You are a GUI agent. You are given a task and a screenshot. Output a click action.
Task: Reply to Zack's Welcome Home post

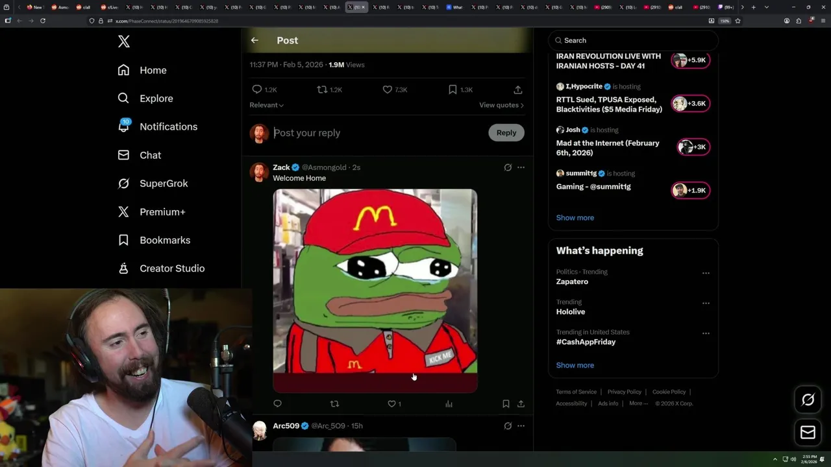point(278,403)
